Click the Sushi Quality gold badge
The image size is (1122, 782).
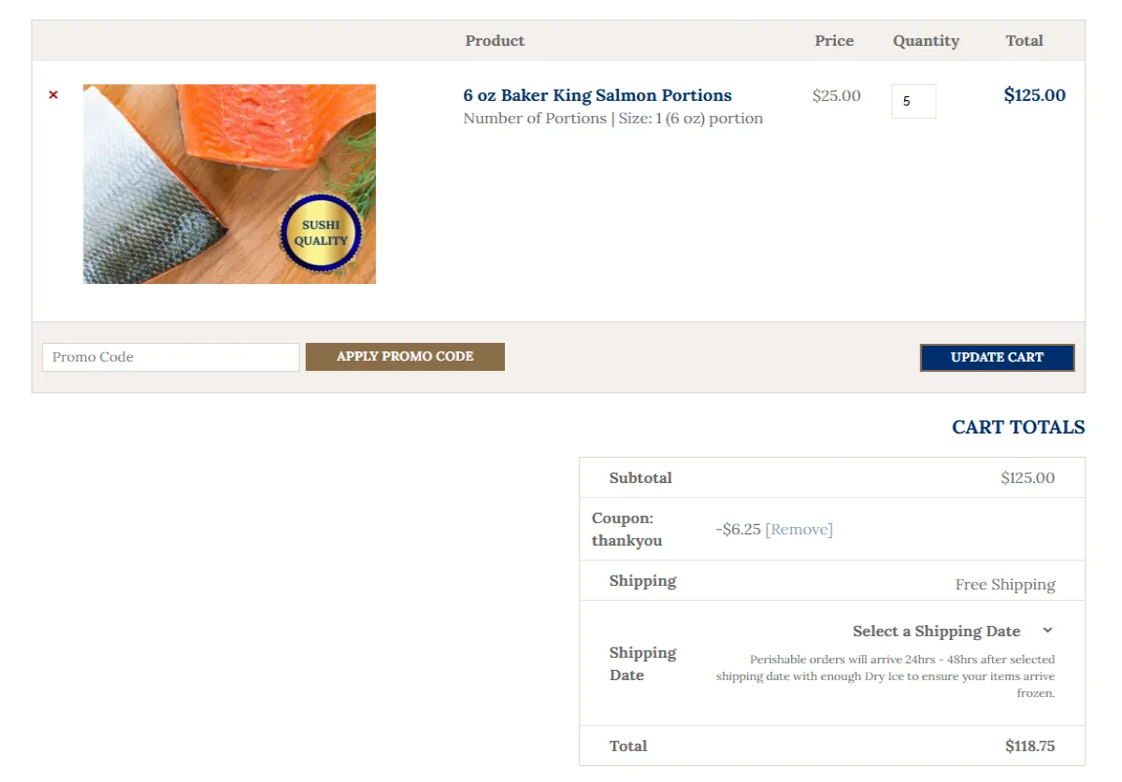pyautogui.click(x=321, y=234)
